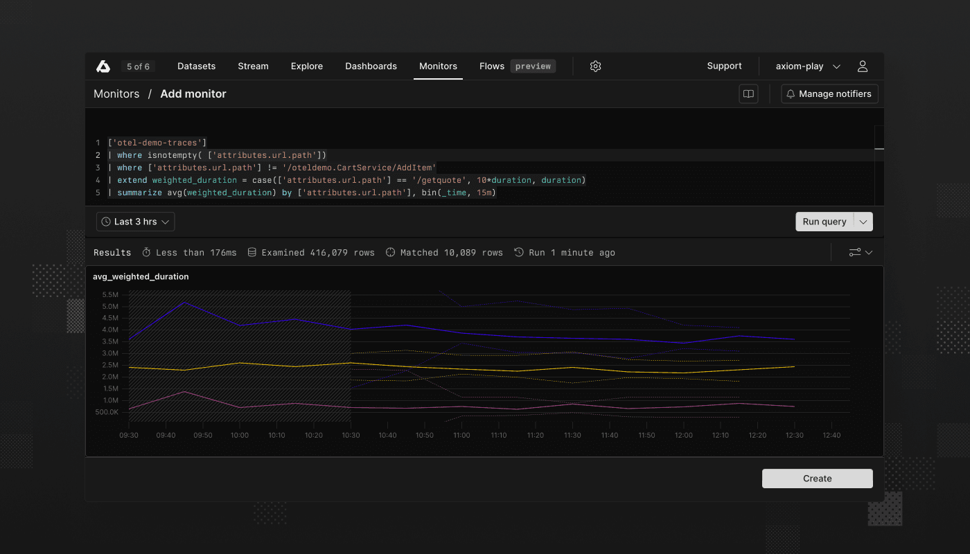Select the Flows preview tab
Viewport: 970px width, 554px height.
492,66
